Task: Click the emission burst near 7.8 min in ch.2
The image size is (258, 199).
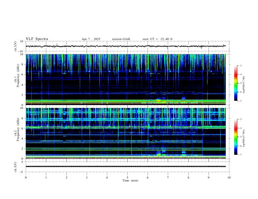Action: pos(184,153)
